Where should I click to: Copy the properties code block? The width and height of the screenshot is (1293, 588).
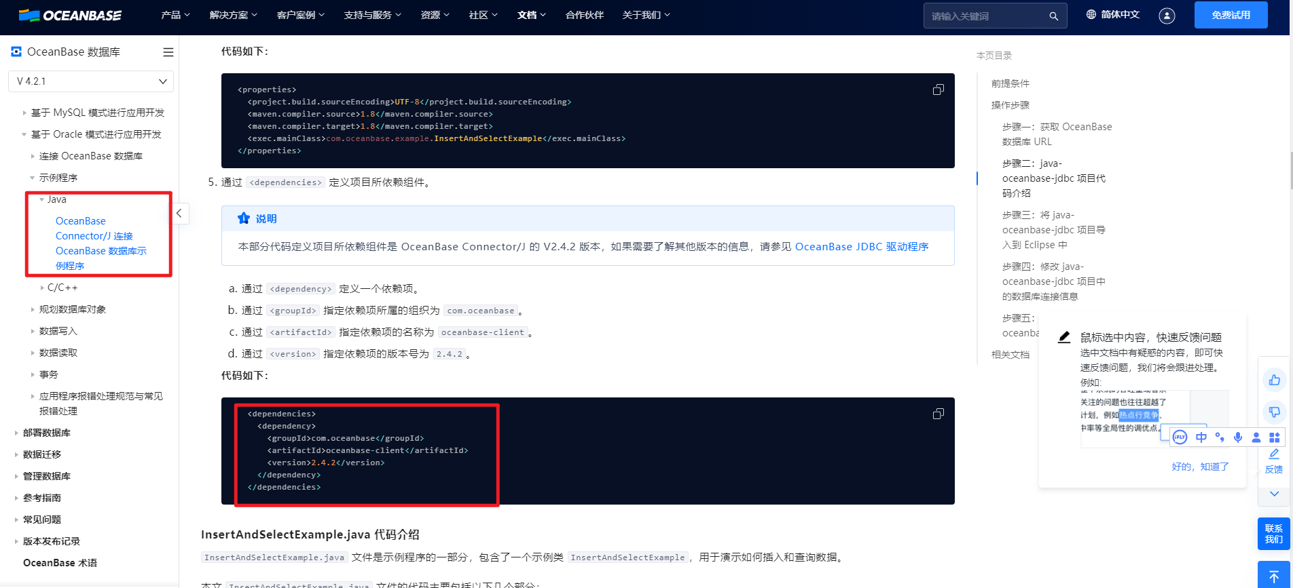[x=938, y=90]
